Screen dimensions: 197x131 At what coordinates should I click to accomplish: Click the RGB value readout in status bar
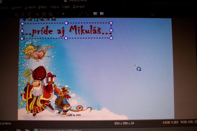click(x=189, y=122)
